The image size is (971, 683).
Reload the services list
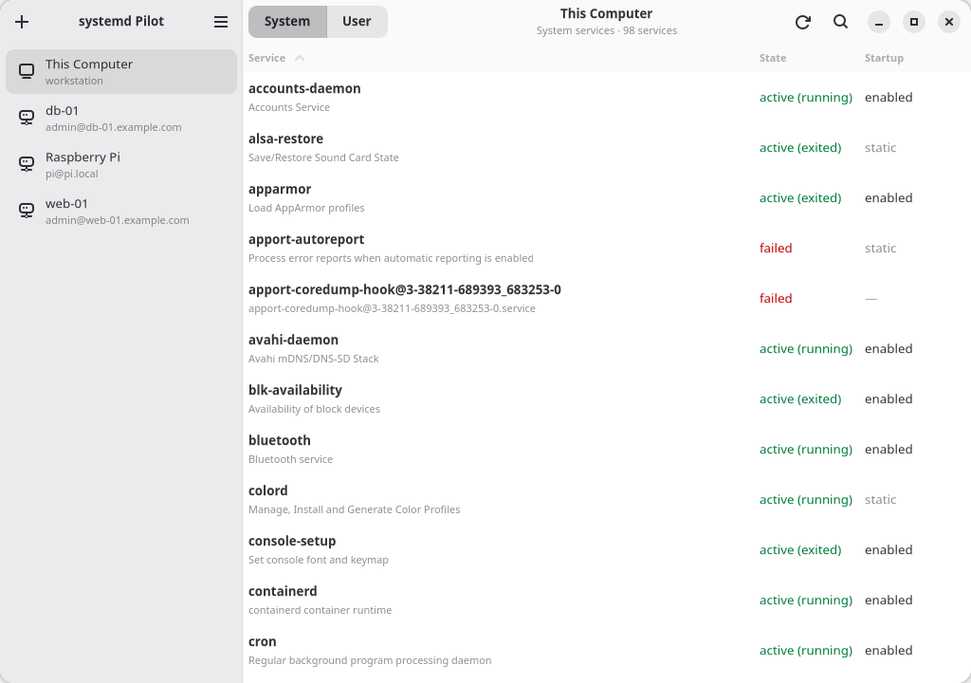[x=802, y=22]
